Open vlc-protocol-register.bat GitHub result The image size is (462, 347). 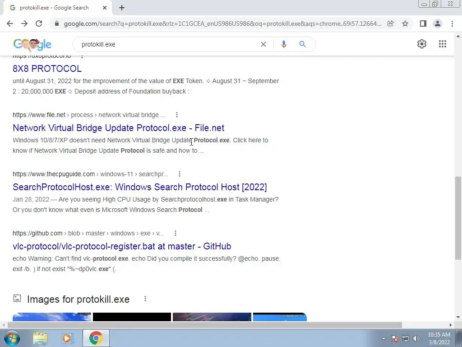(122, 246)
